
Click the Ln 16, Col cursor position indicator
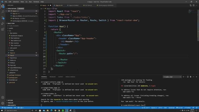146,108
